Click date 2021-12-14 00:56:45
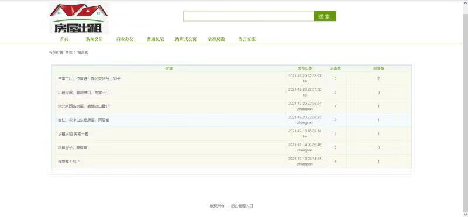The height and width of the screenshot is (217, 468). click(305, 145)
